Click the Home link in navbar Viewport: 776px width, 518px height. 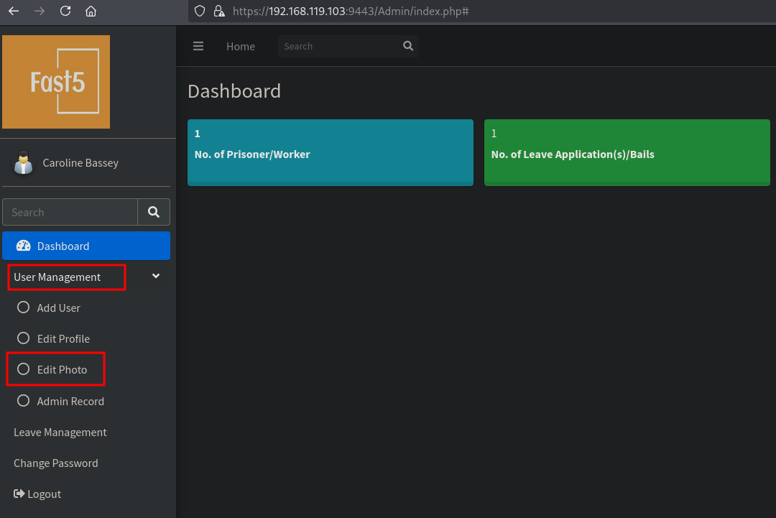point(241,46)
